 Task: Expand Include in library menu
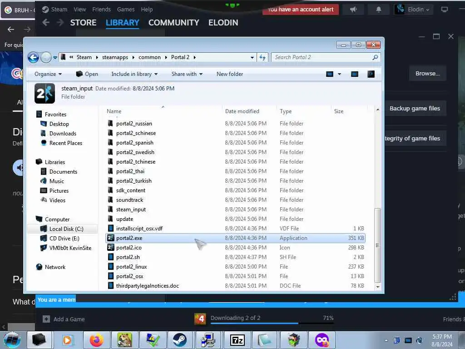tap(134, 74)
